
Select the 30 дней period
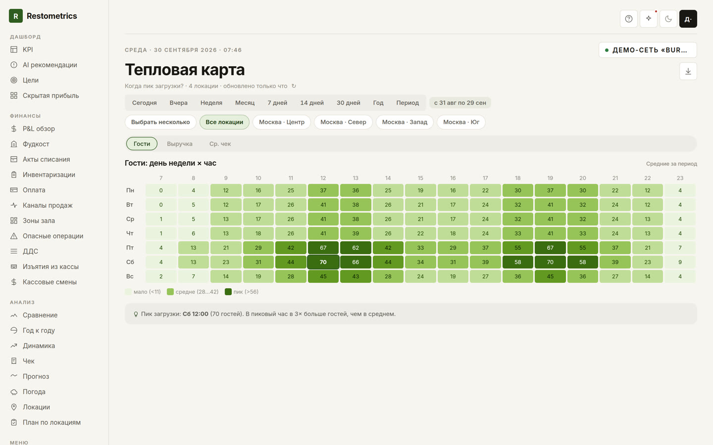349,103
